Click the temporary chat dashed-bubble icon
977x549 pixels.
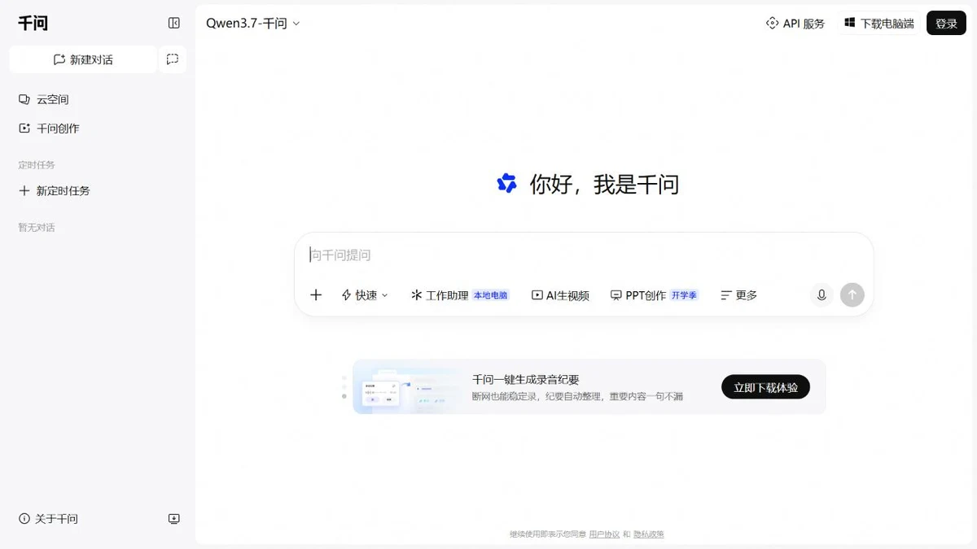coord(173,59)
